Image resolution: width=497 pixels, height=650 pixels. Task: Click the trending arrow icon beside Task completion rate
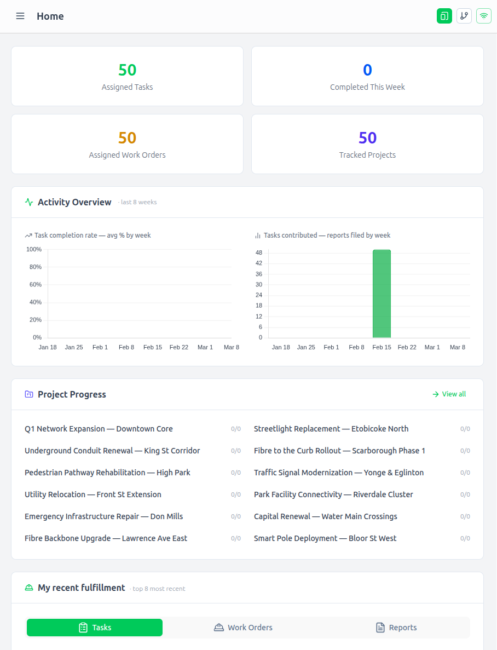point(28,235)
